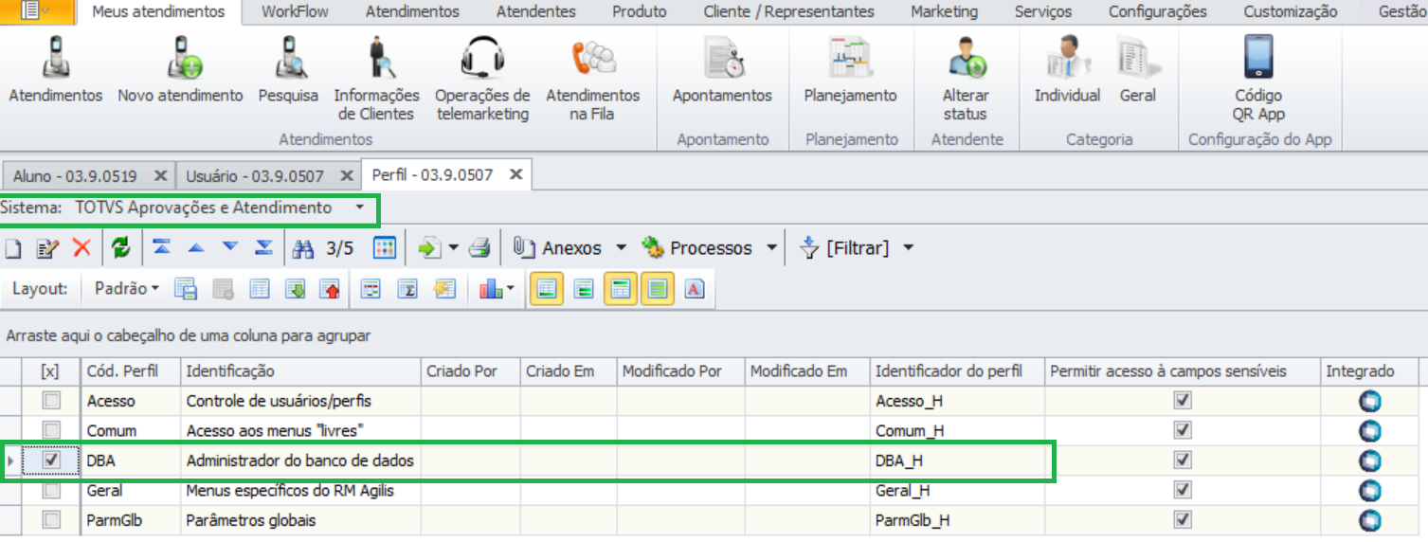The width and height of the screenshot is (1428, 542).
Task: Toggle sensitive fields access for Acesso
Action: (1182, 401)
